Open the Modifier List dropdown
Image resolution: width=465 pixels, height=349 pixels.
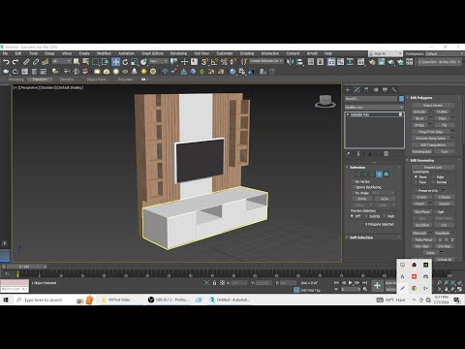tap(374, 107)
